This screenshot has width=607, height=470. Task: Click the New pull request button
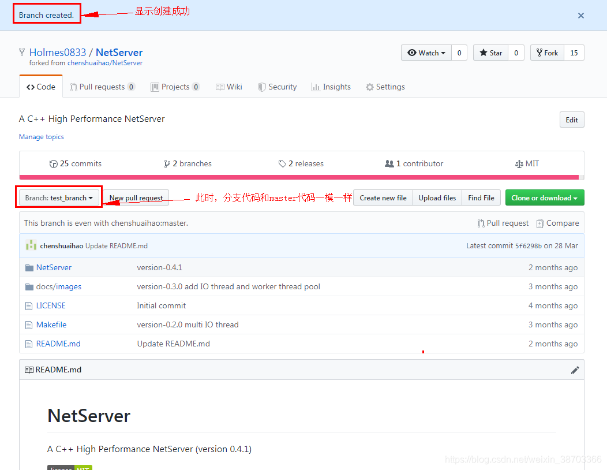coord(136,197)
